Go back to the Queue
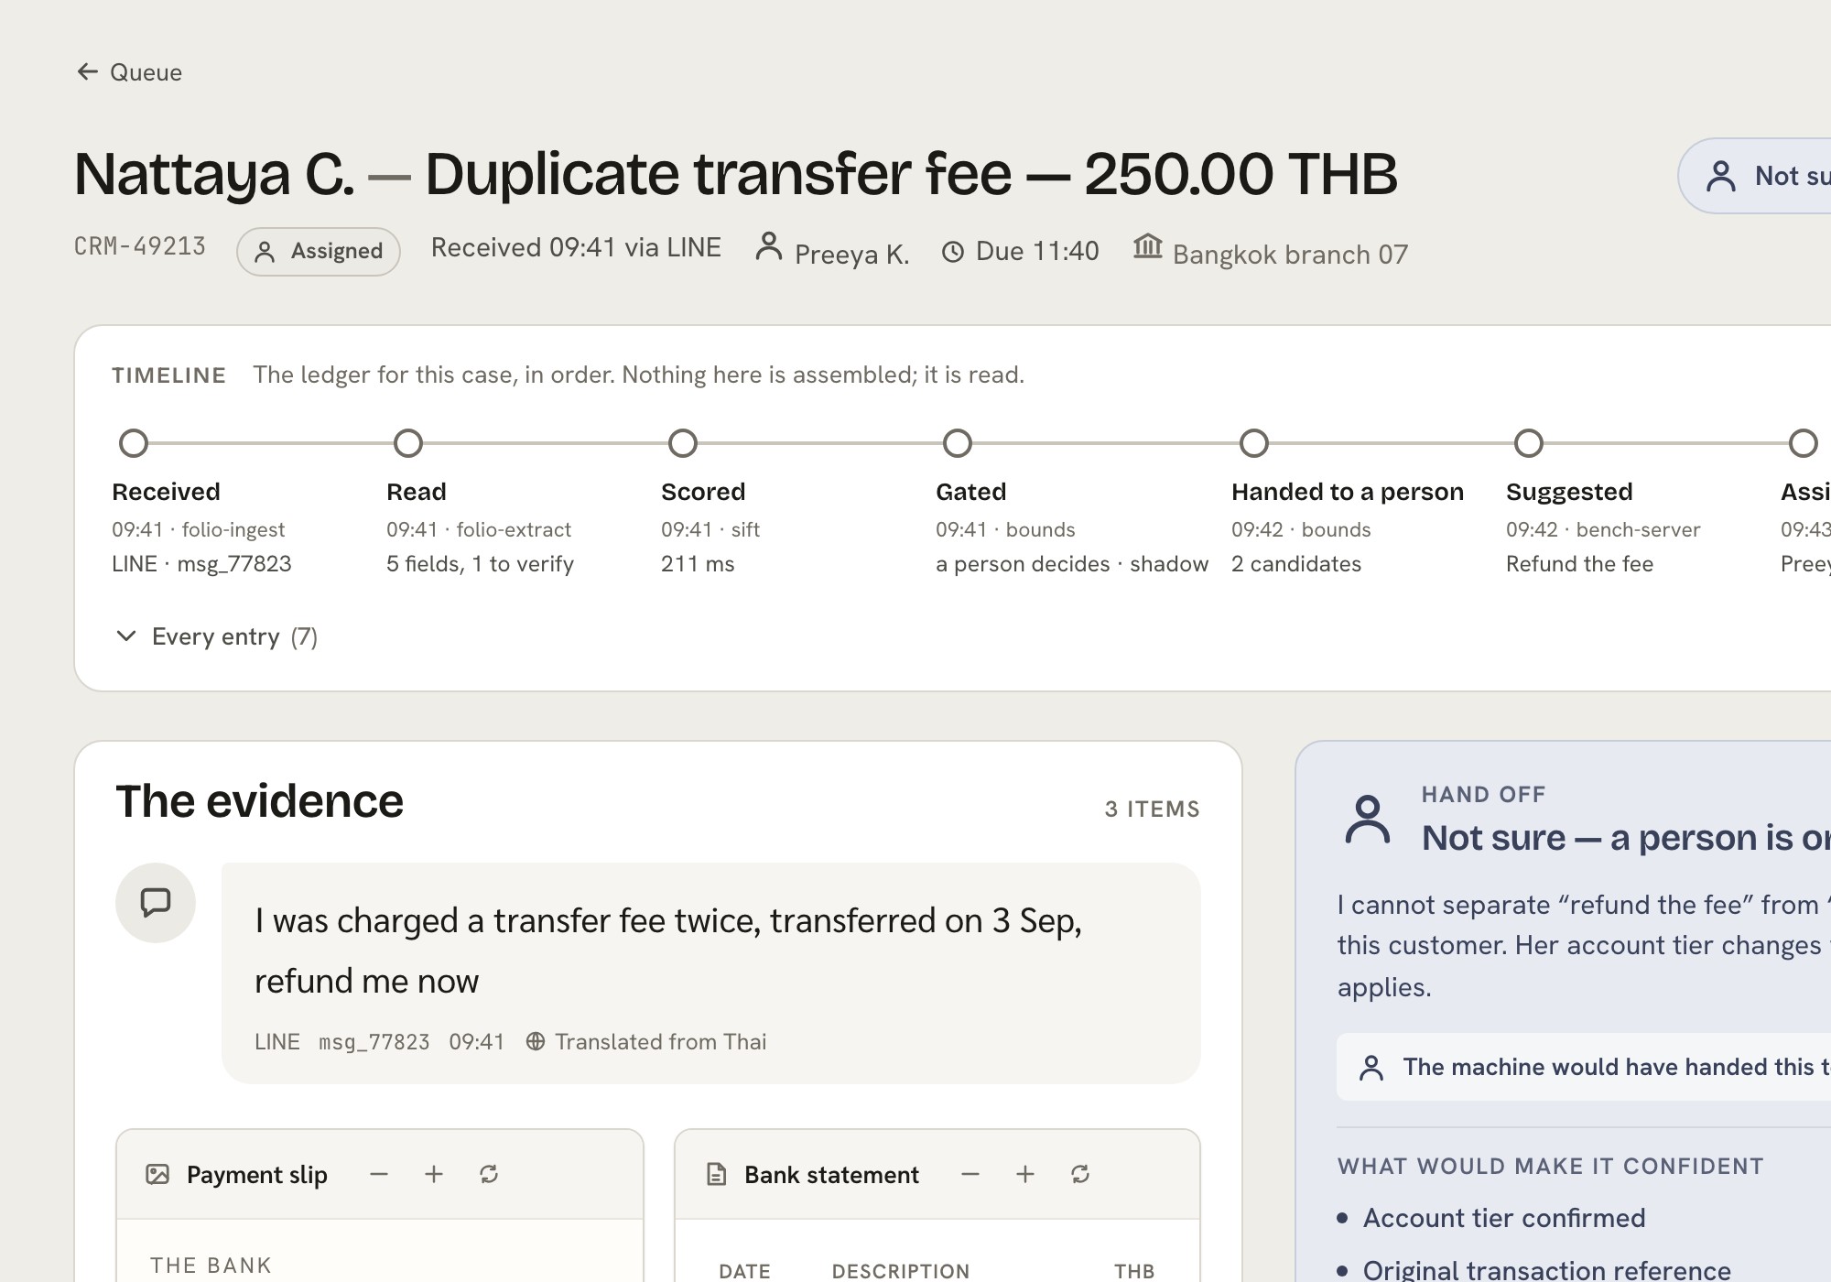Image resolution: width=1831 pixels, height=1282 pixels. [129, 72]
